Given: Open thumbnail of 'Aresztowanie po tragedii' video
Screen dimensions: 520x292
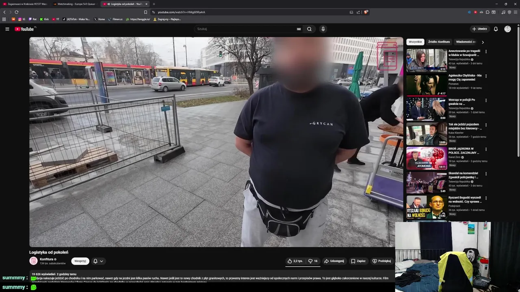Looking at the screenshot, I should click(x=427, y=60).
